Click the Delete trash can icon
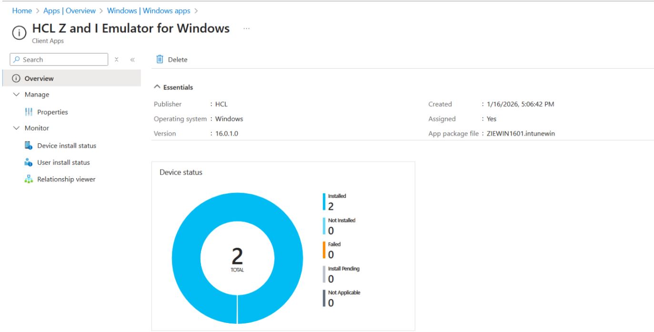Image resolution: width=654 pixels, height=332 pixels. (x=160, y=60)
